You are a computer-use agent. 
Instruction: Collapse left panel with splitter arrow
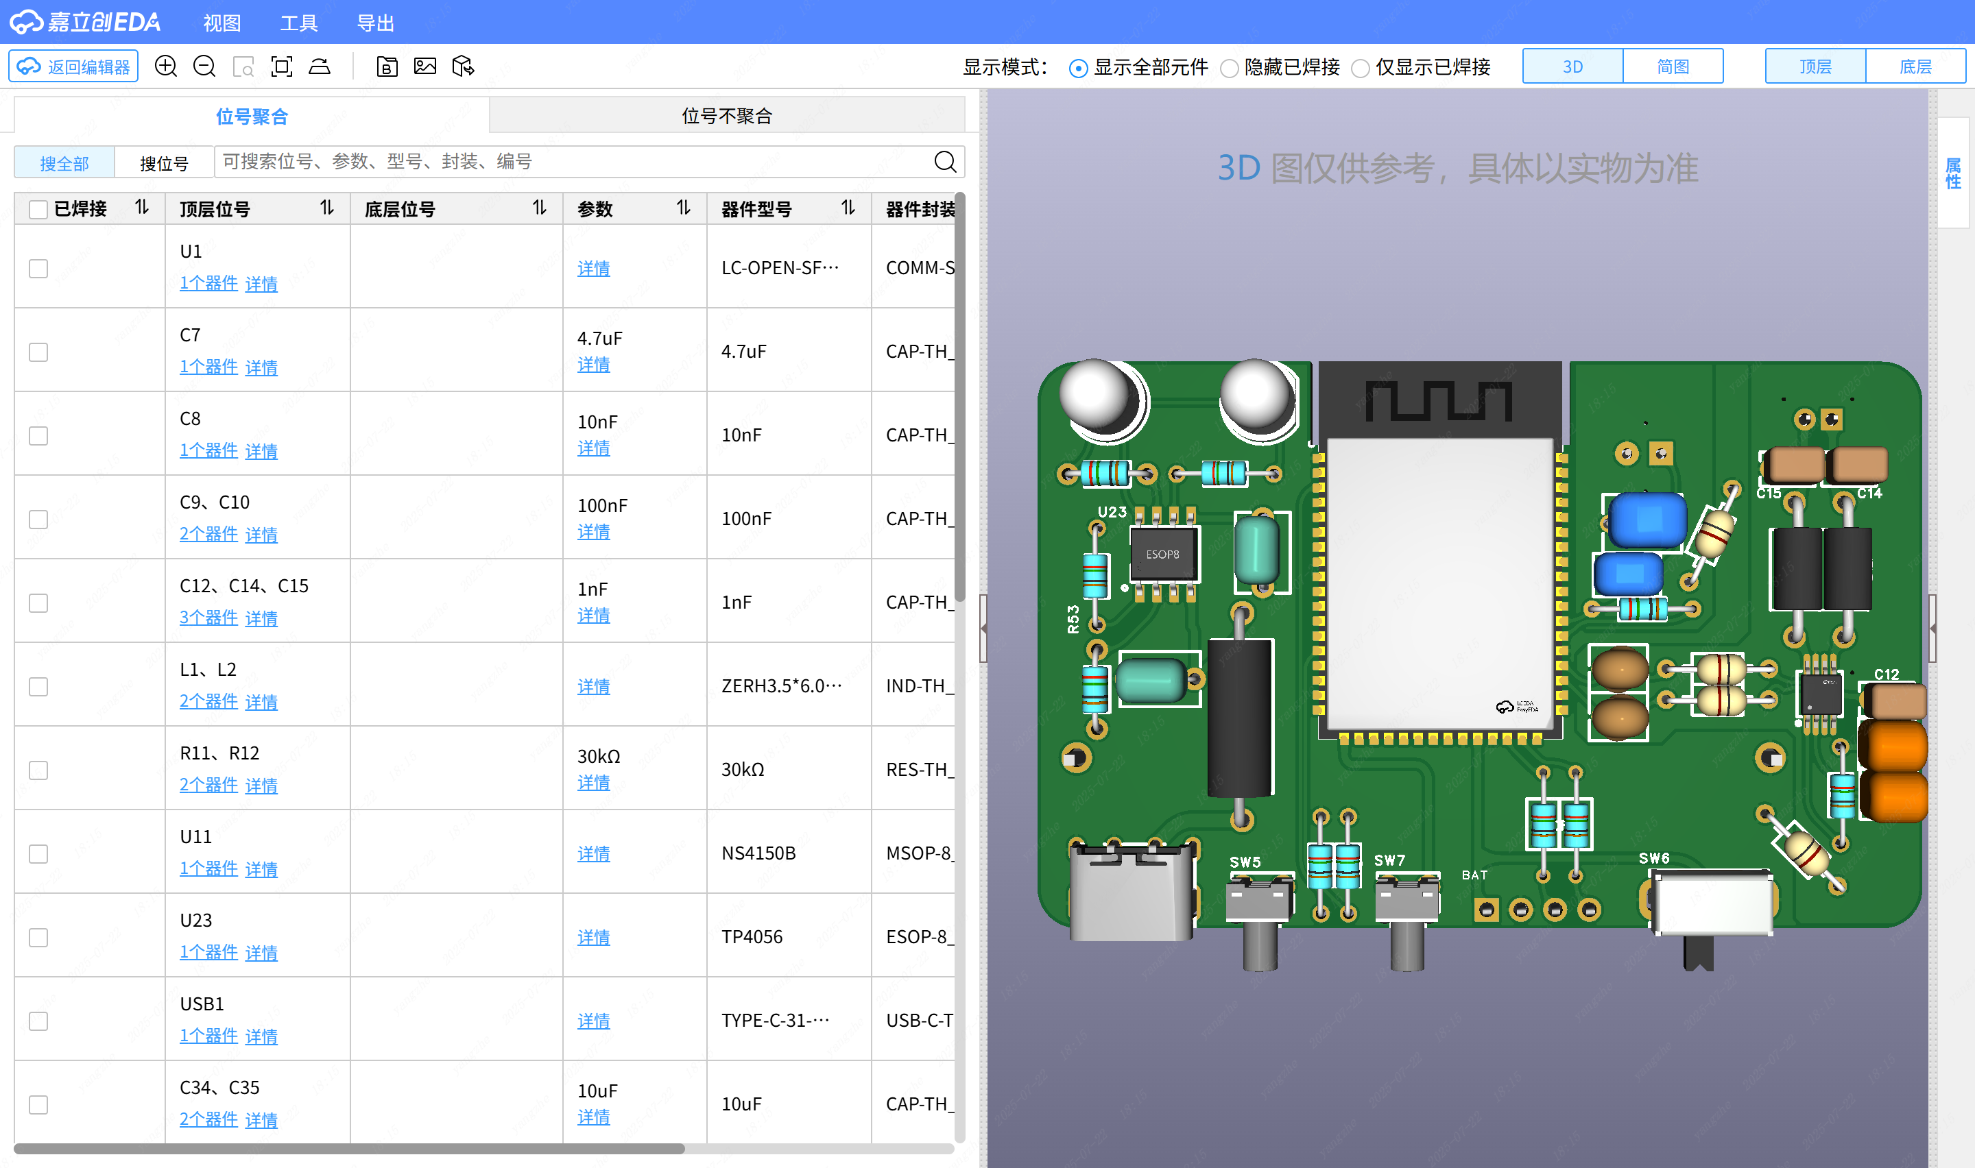pyautogui.click(x=983, y=628)
